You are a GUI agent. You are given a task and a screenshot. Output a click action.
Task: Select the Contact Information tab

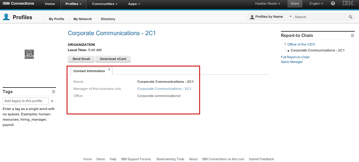coord(89,71)
